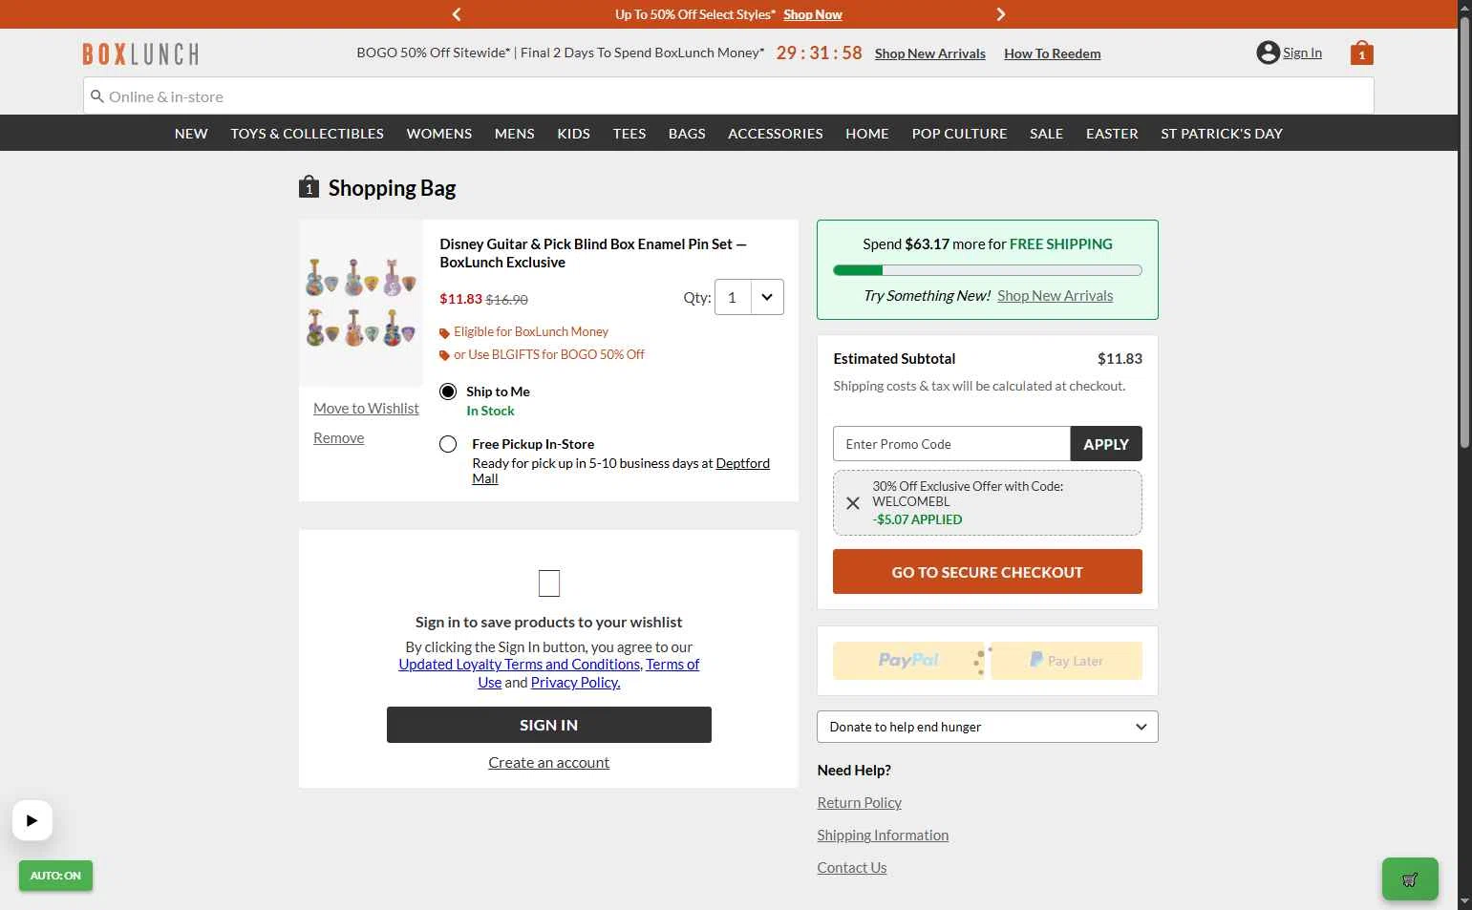Click Shop Now in top banner
Screen dimensions: 1472x910
coord(813,14)
